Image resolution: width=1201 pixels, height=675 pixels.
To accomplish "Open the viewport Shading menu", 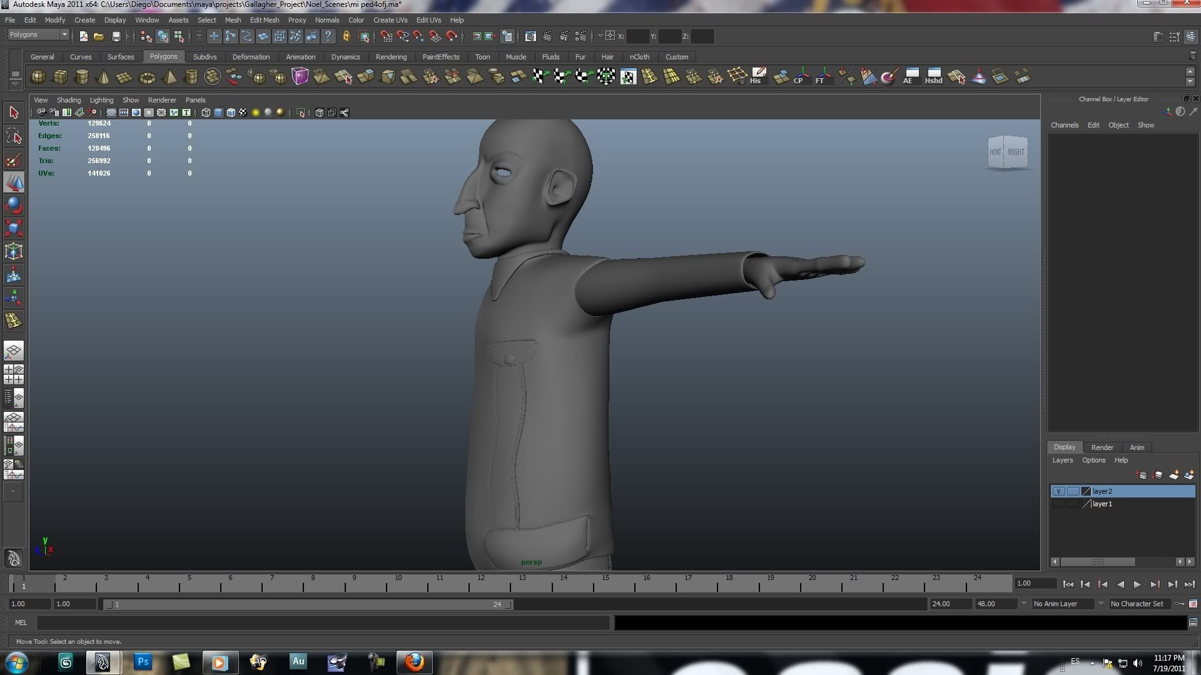I will [69, 100].
